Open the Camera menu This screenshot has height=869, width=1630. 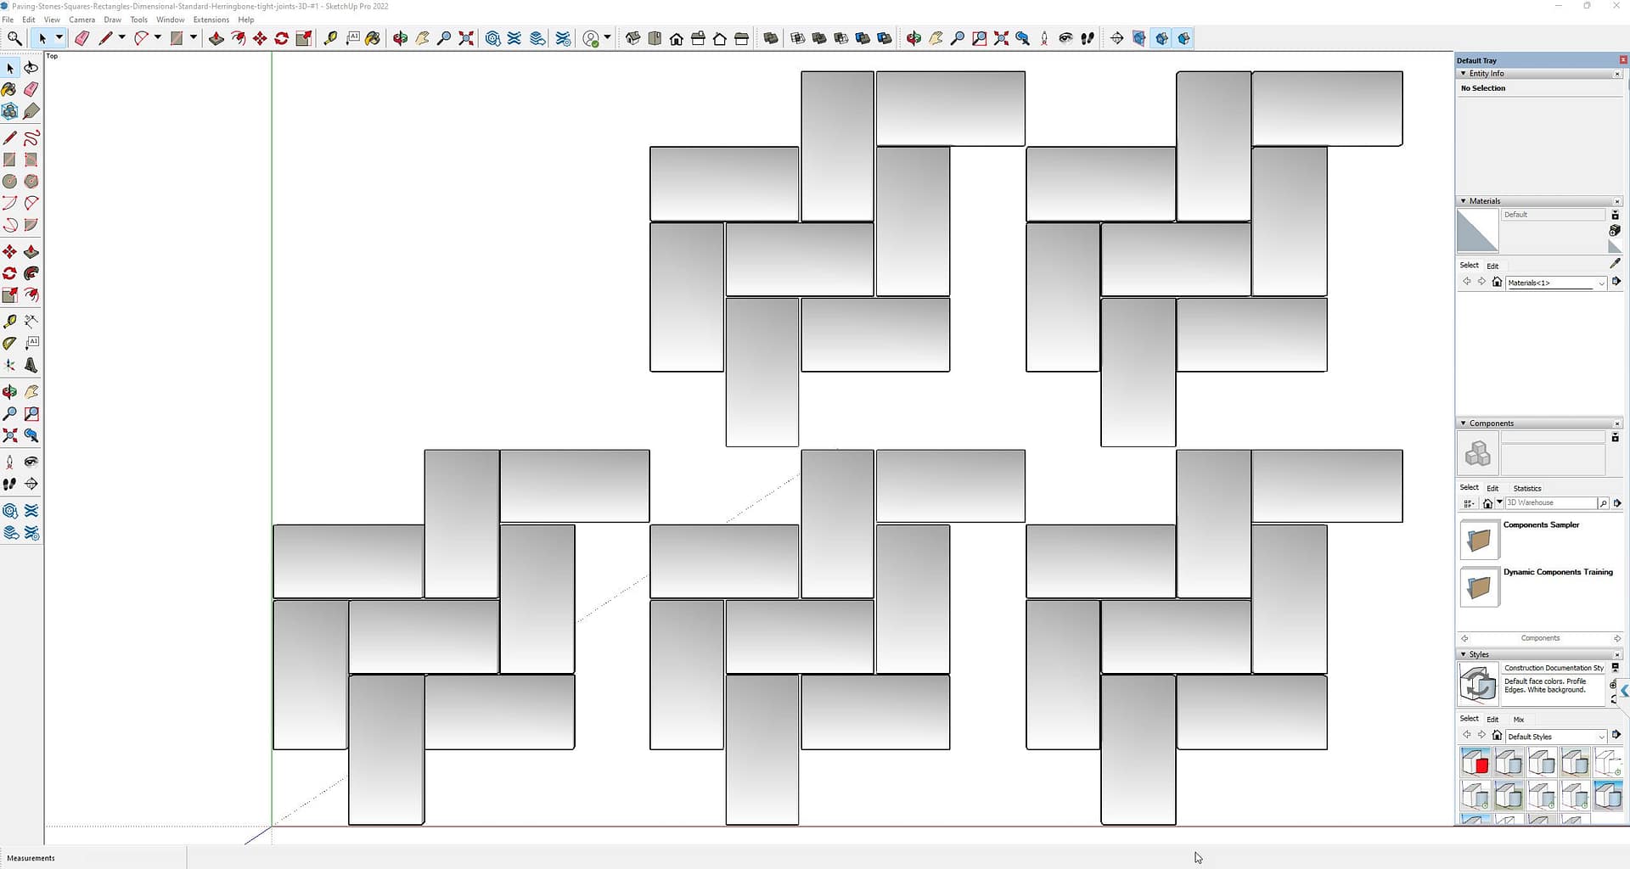tap(81, 20)
